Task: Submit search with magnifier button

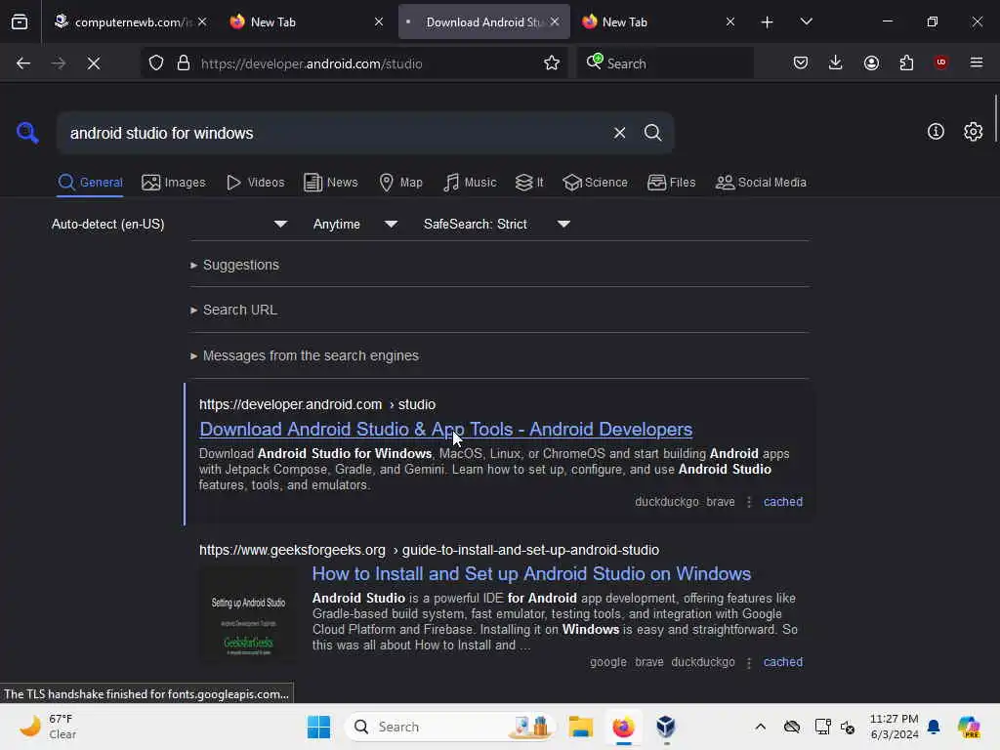Action: click(x=652, y=133)
